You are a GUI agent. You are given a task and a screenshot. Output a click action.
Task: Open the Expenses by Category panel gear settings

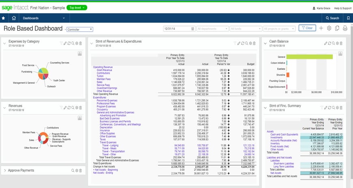pyautogui.click(x=77, y=43)
